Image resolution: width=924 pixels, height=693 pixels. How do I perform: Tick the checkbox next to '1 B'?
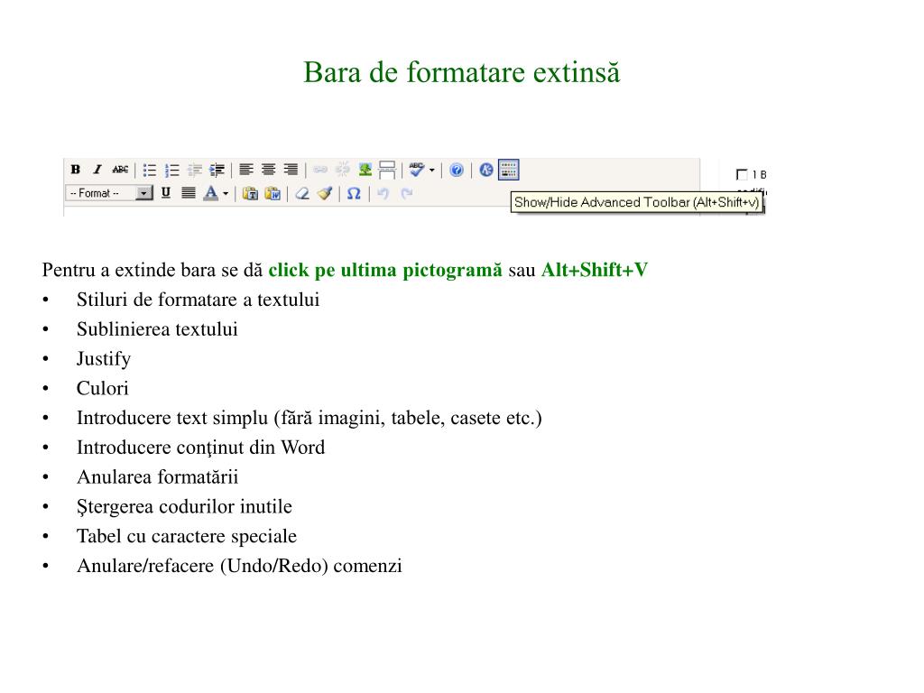point(742,174)
